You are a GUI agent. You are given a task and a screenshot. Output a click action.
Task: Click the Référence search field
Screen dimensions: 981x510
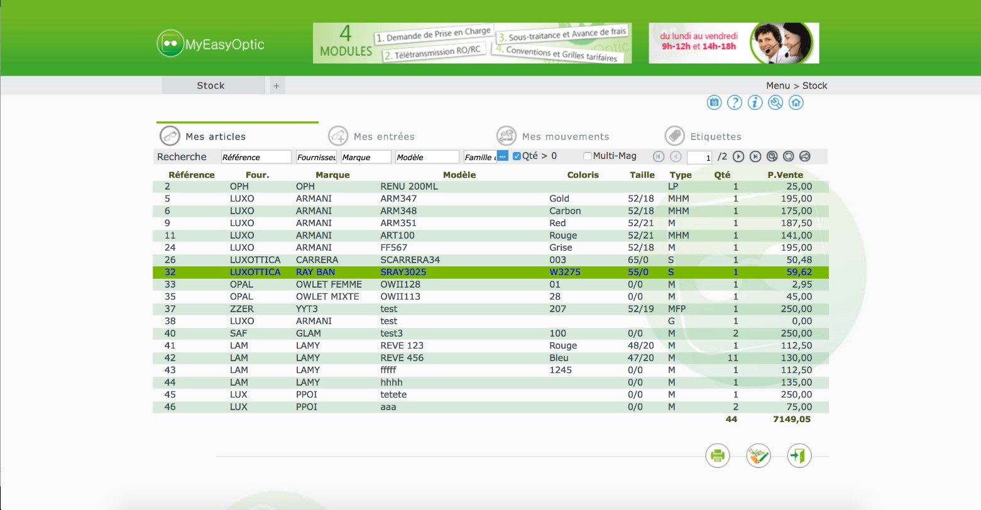[x=256, y=157]
